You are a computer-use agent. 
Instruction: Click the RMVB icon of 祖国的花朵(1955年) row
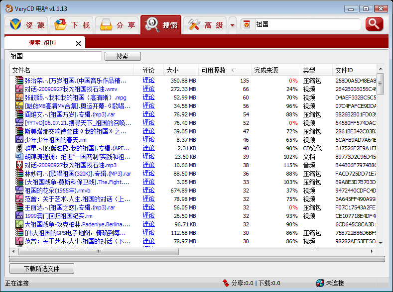(19, 191)
